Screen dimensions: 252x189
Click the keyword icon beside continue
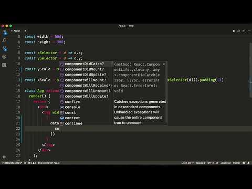click(62, 123)
